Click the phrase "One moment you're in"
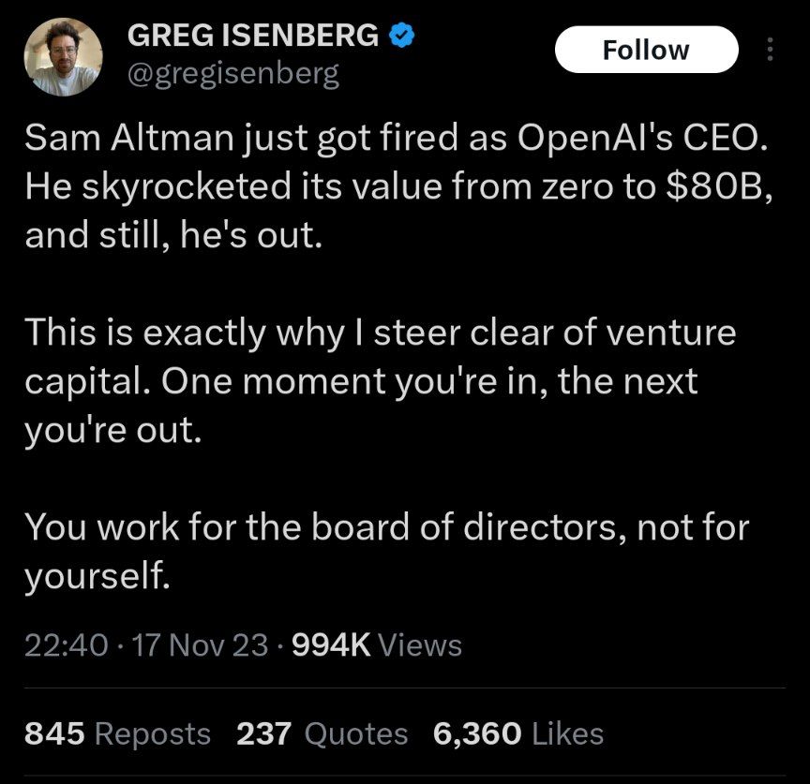The image size is (810, 784). 355,381
